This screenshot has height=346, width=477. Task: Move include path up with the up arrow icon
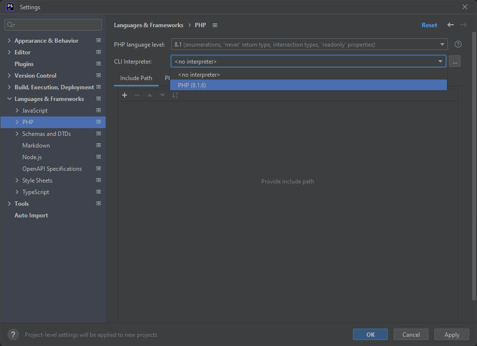150,95
